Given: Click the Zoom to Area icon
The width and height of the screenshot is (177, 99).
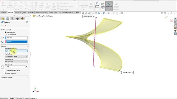Looking at the screenshot, I should click(86, 13).
